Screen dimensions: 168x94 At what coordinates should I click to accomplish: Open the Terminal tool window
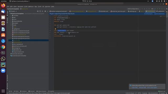pos(31,91)
